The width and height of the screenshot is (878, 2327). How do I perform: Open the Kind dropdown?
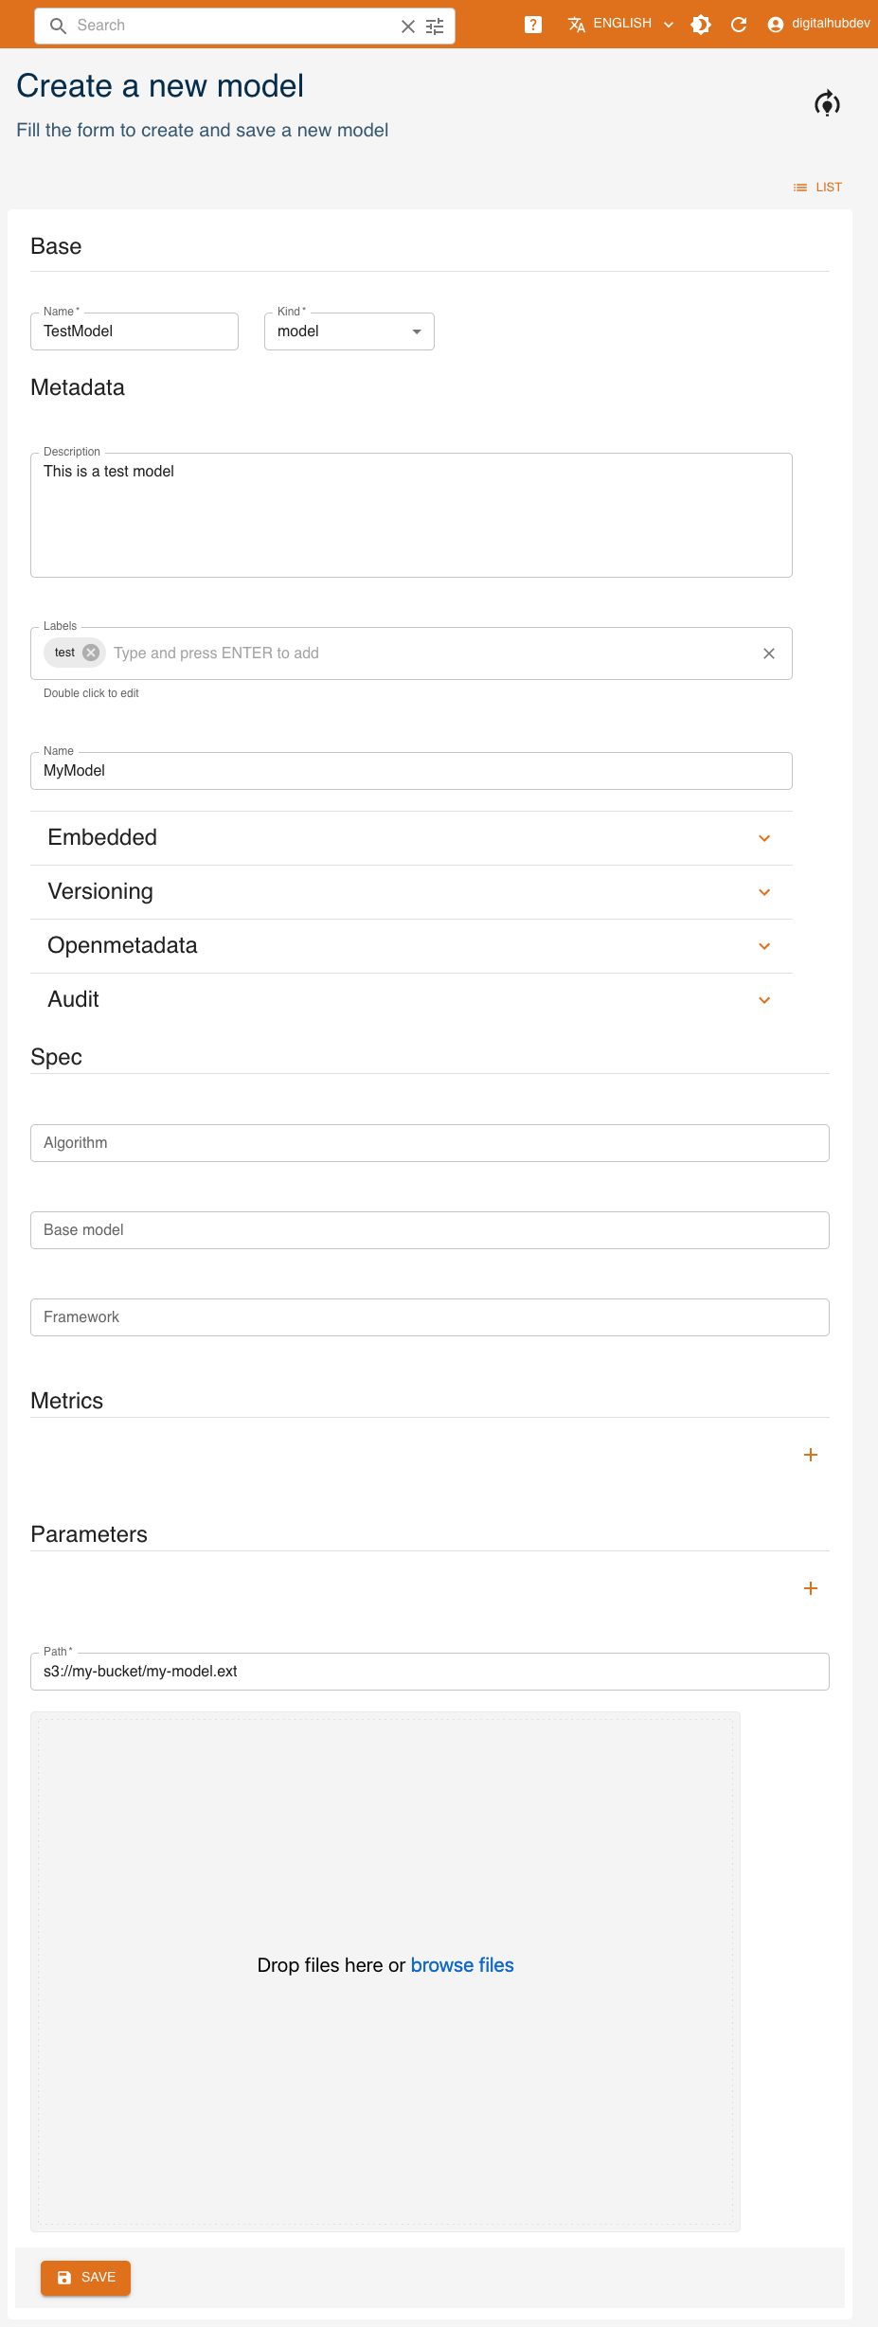(x=349, y=331)
